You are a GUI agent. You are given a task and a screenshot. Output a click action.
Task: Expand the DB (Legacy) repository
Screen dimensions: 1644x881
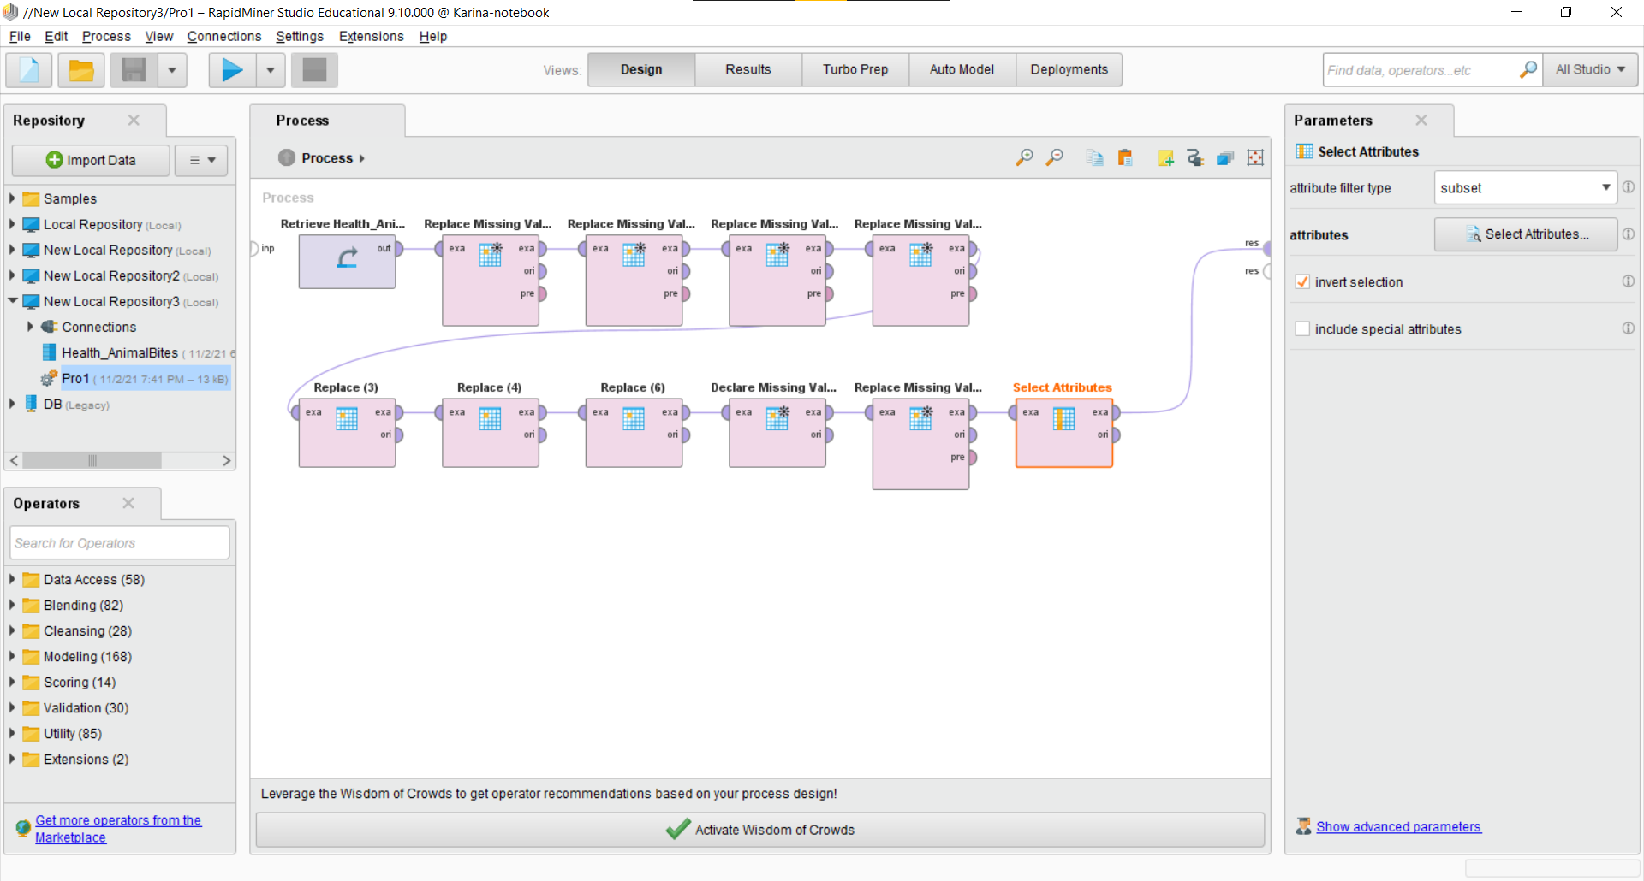[x=12, y=404]
